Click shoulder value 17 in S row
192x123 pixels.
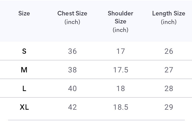coord(121,51)
